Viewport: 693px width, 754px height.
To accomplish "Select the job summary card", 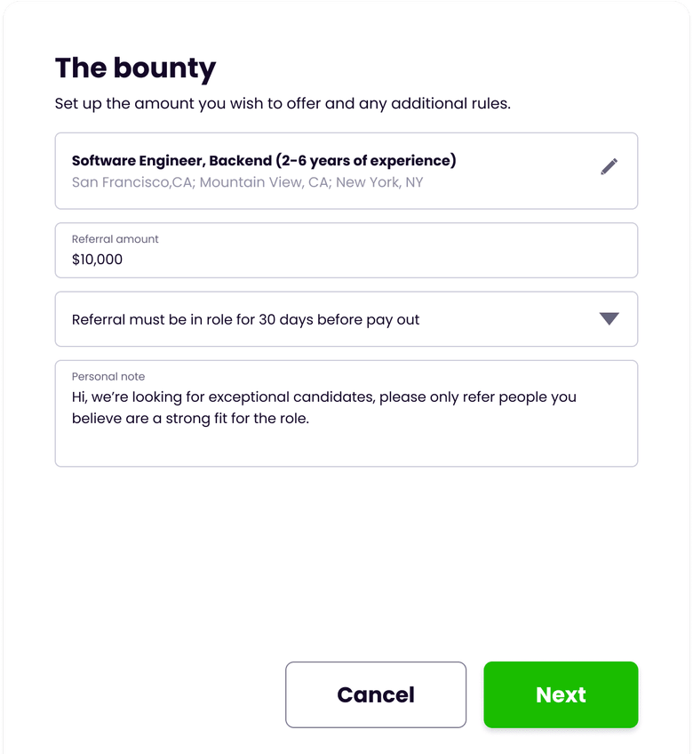I will pyautogui.click(x=346, y=171).
